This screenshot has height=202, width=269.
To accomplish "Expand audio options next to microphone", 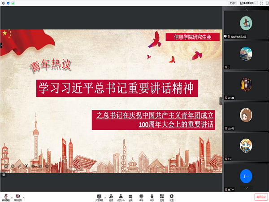I will point(12,198).
